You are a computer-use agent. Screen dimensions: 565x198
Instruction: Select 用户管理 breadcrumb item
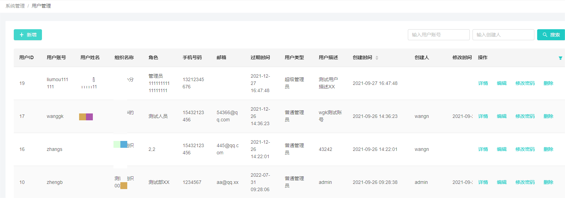click(41, 6)
